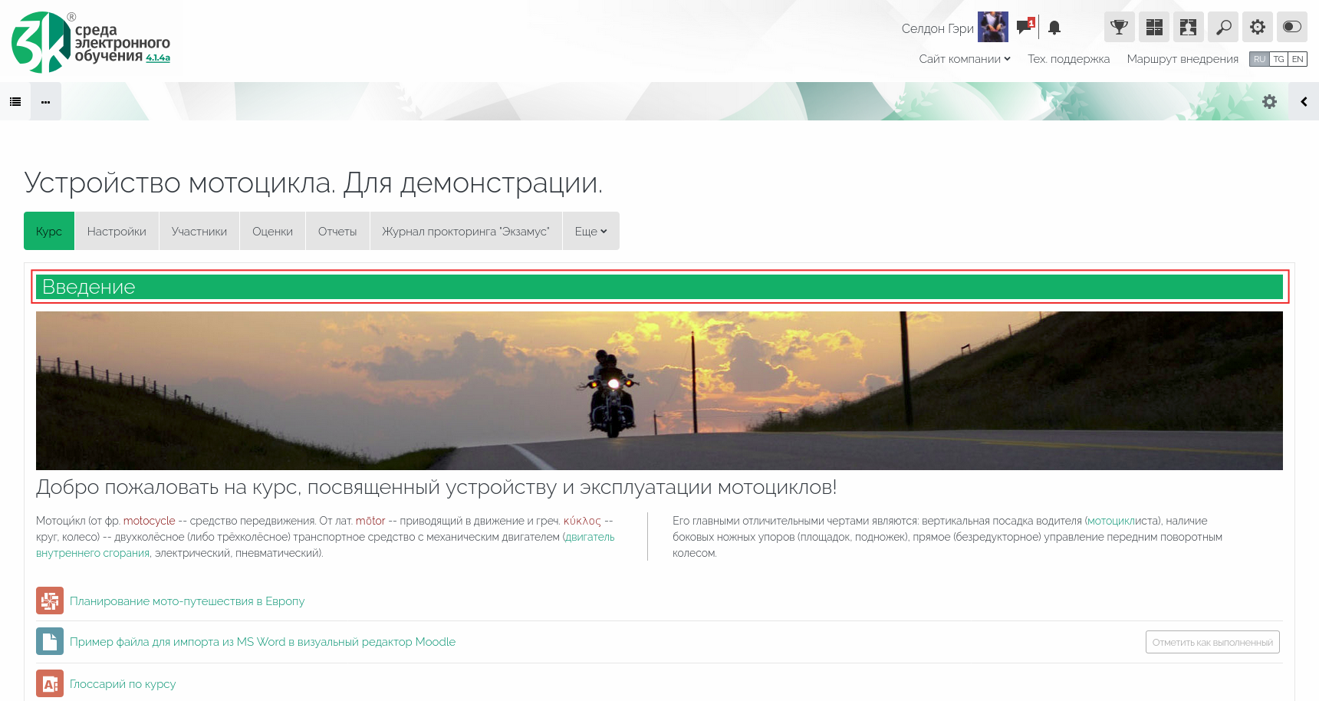Open the 'Оценки' tab

pos(272,231)
